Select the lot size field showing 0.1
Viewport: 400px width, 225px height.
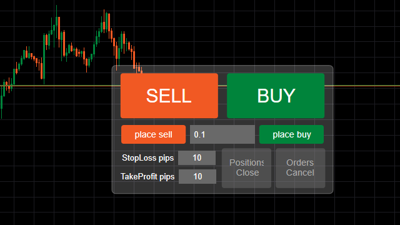click(x=222, y=134)
